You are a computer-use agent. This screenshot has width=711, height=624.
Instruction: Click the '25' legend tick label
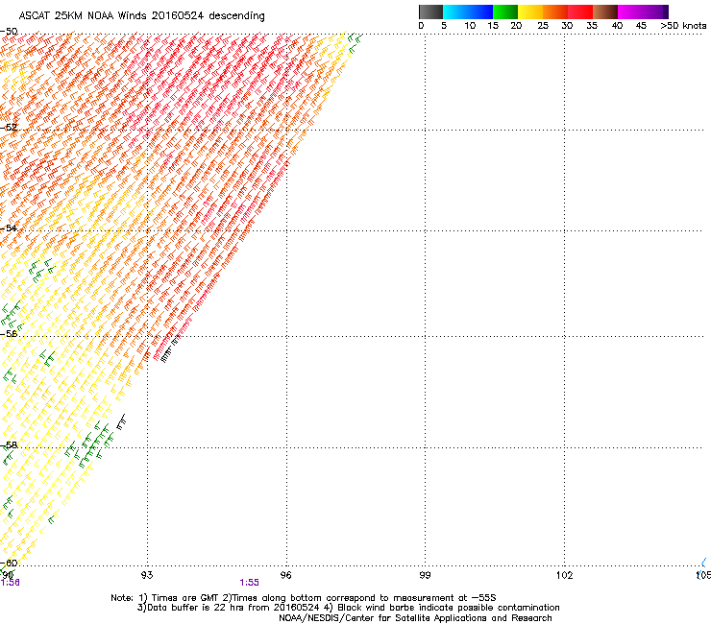tap(542, 26)
